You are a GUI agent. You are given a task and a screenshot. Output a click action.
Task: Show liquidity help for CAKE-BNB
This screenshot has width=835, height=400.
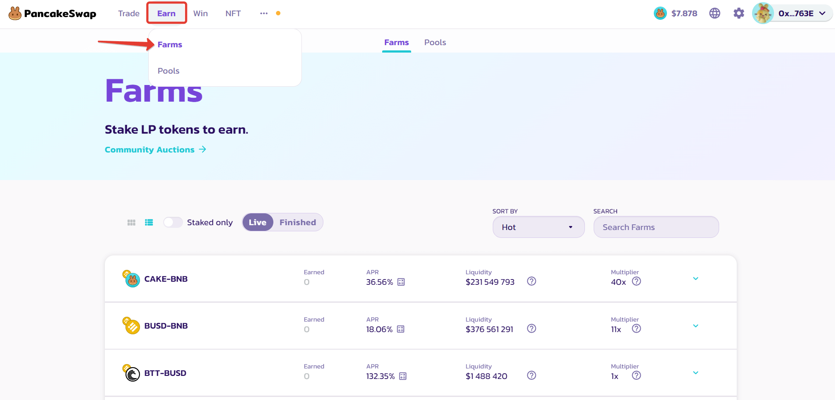pyautogui.click(x=531, y=281)
